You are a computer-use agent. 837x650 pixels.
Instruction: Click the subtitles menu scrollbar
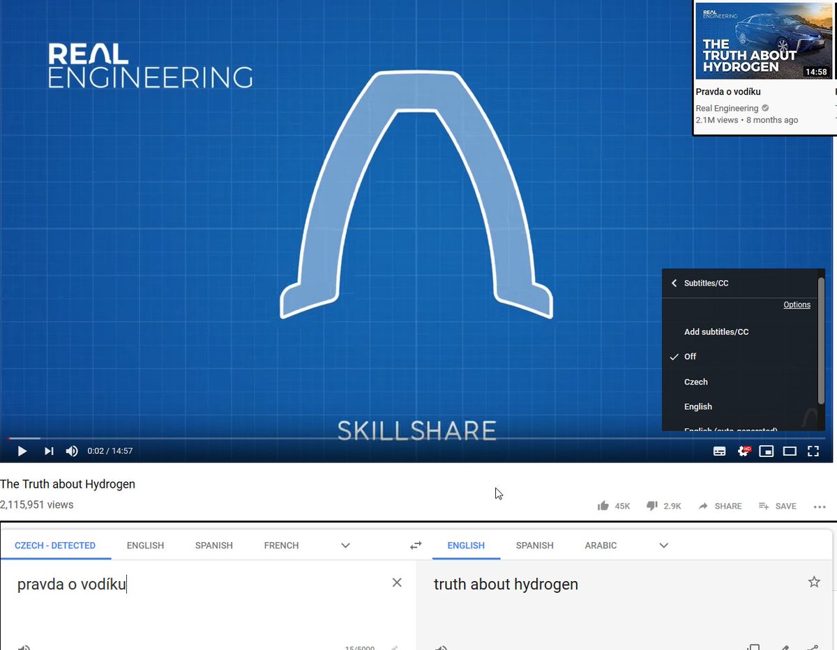(821, 341)
